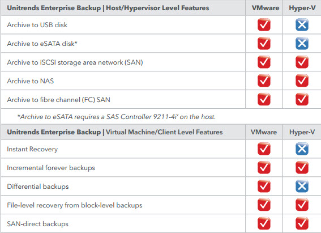Click the Archive to eSATA disk row label
Screen dimensions: 321x233
tap(42, 44)
